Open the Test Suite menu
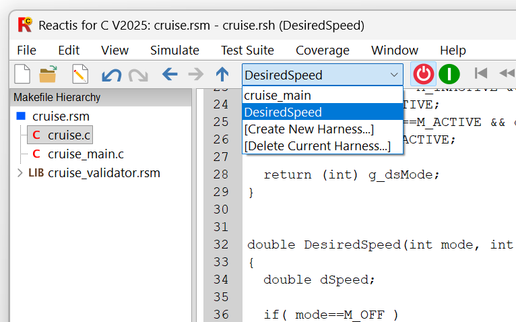516x322 pixels. [x=247, y=51]
